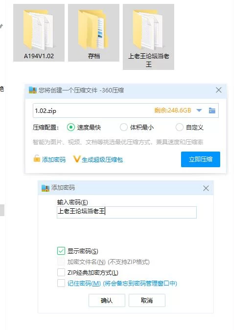Screen dimensions: 252x330
Task: Select the 上老王论坛当老王 folder
Action: [148, 37]
